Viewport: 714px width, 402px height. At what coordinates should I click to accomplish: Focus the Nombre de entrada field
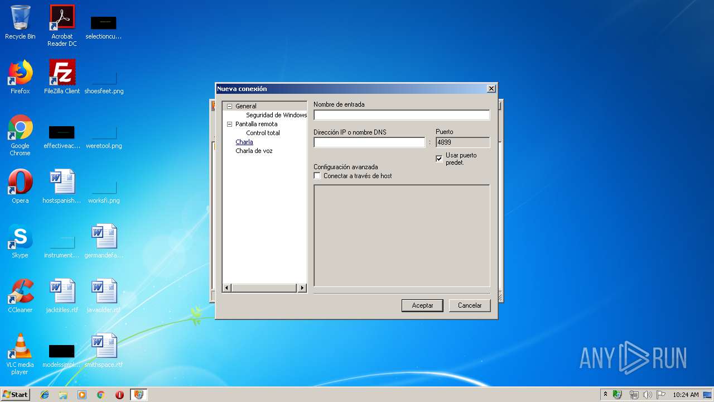[402, 115]
